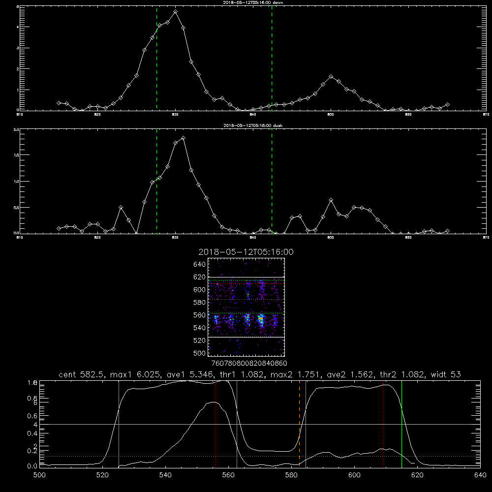Click the heatmap x-axis labels 760780800820840860

coord(249,364)
